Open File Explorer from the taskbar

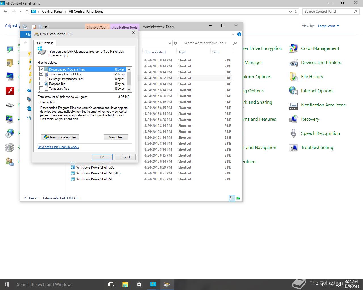tap(125, 284)
